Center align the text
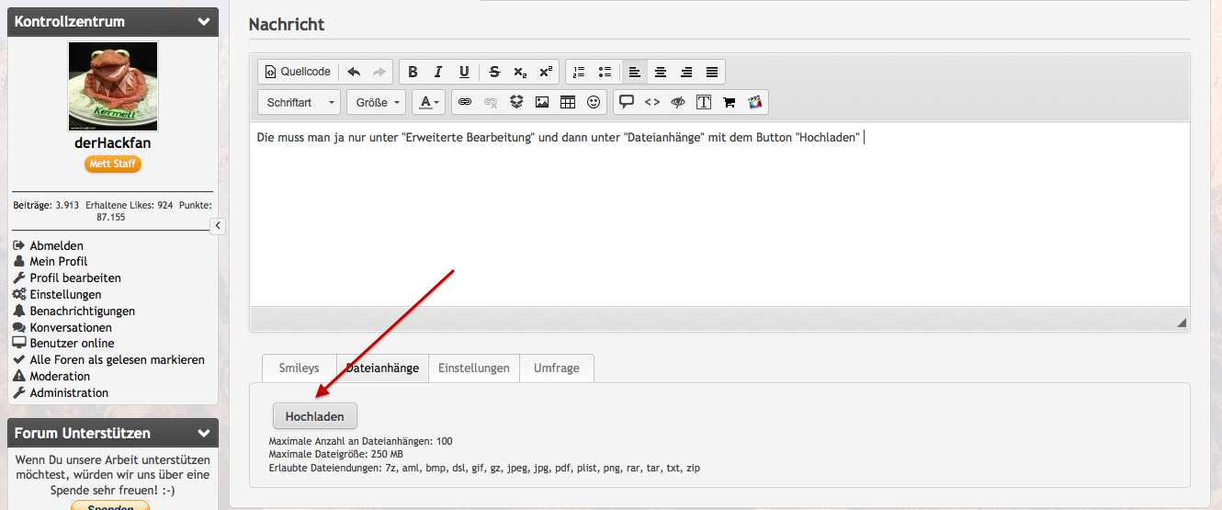The image size is (1222, 510). [661, 72]
